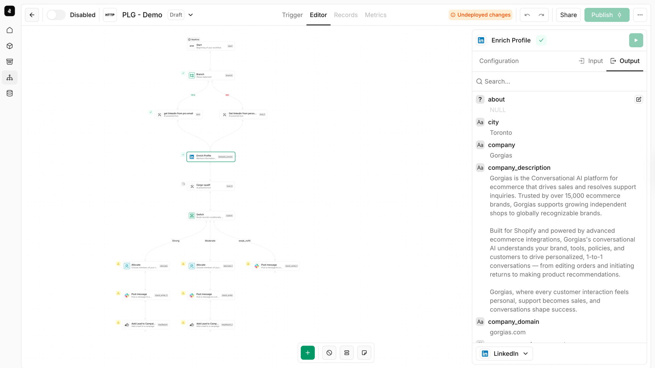Screen dimensions: 655x368
Task: Open the Metrics tab
Action: 375,15
